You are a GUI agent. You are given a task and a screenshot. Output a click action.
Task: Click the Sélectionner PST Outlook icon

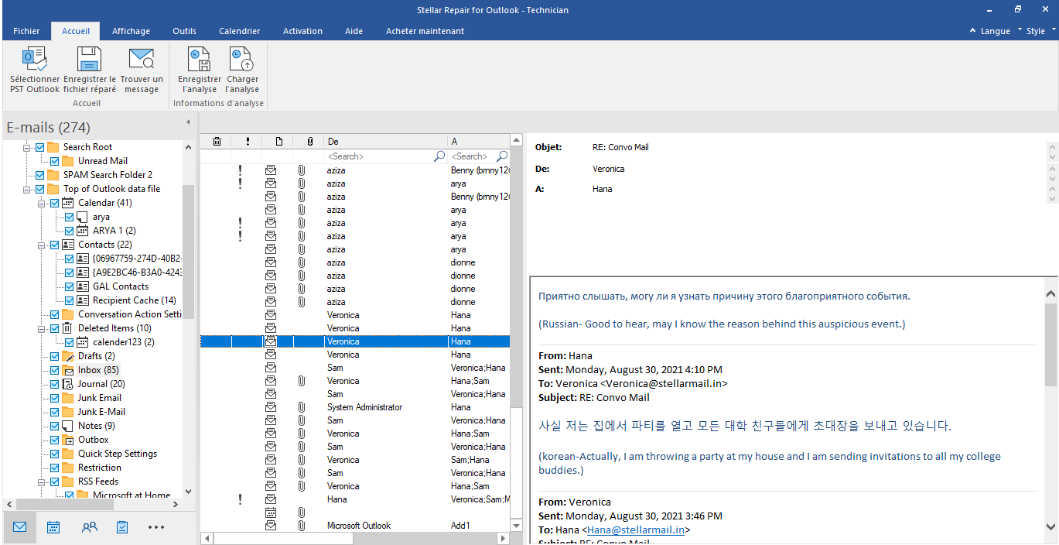[x=34, y=60]
